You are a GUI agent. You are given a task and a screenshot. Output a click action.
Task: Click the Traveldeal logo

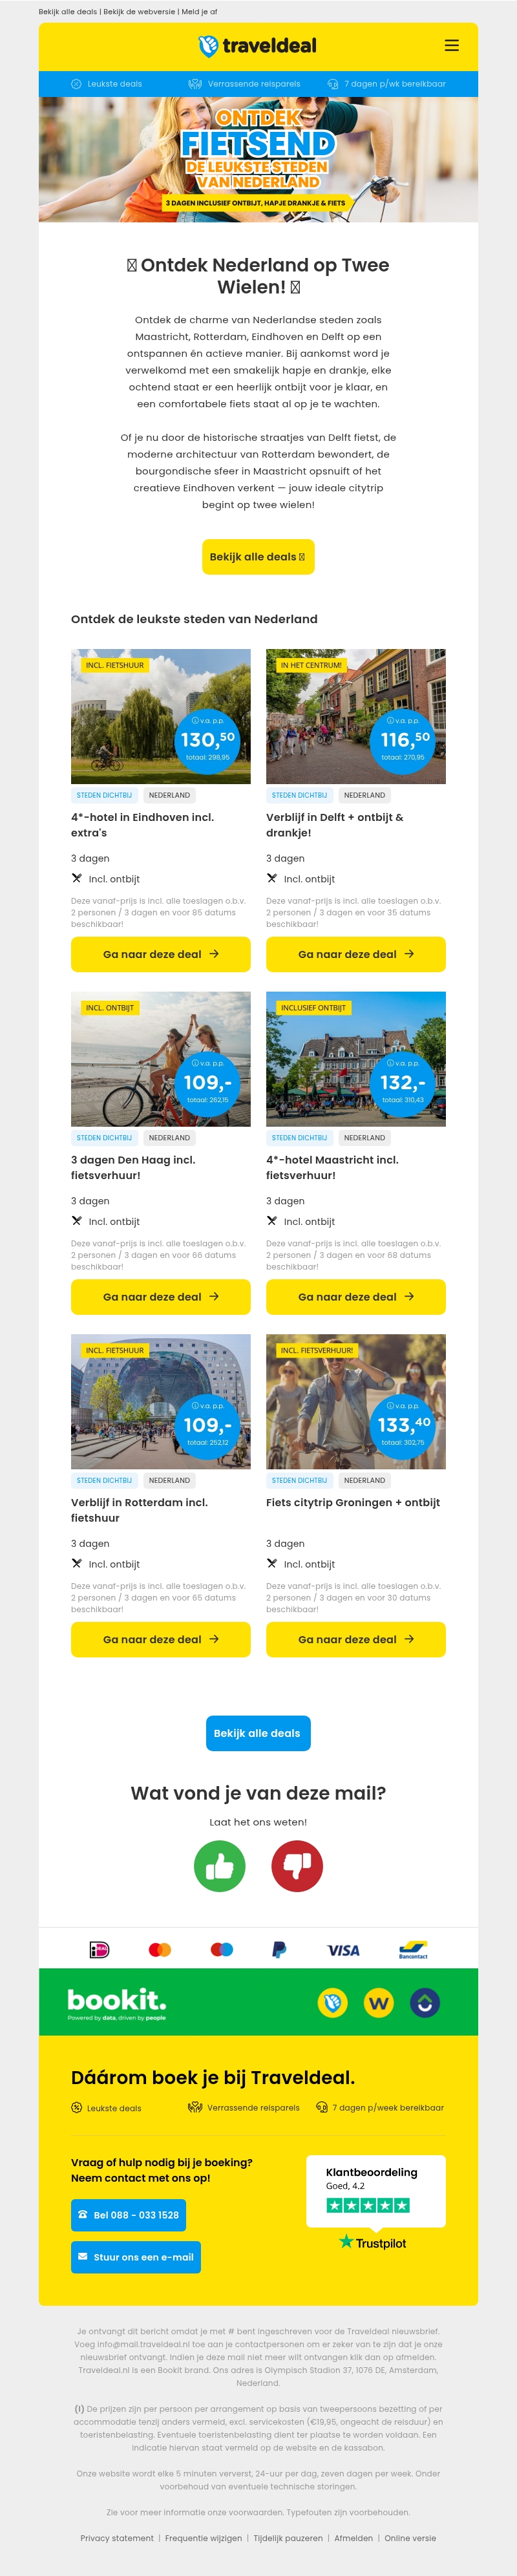click(258, 46)
